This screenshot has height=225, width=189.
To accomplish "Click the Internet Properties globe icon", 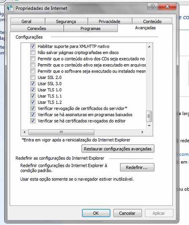I will pos(11,8).
